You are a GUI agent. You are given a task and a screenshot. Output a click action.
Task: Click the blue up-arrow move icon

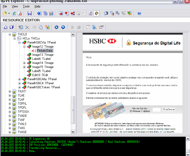pyautogui.click(x=63, y=27)
